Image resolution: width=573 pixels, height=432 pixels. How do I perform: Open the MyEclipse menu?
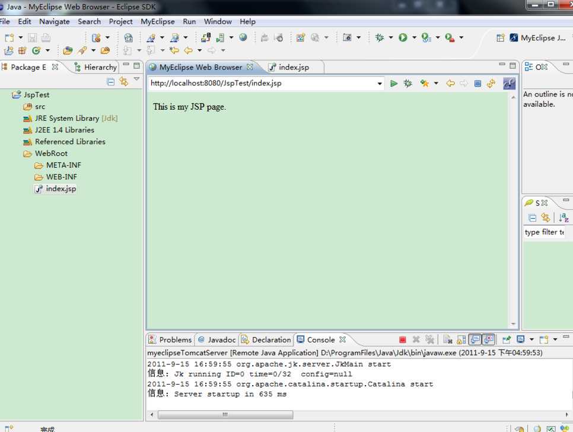point(158,21)
